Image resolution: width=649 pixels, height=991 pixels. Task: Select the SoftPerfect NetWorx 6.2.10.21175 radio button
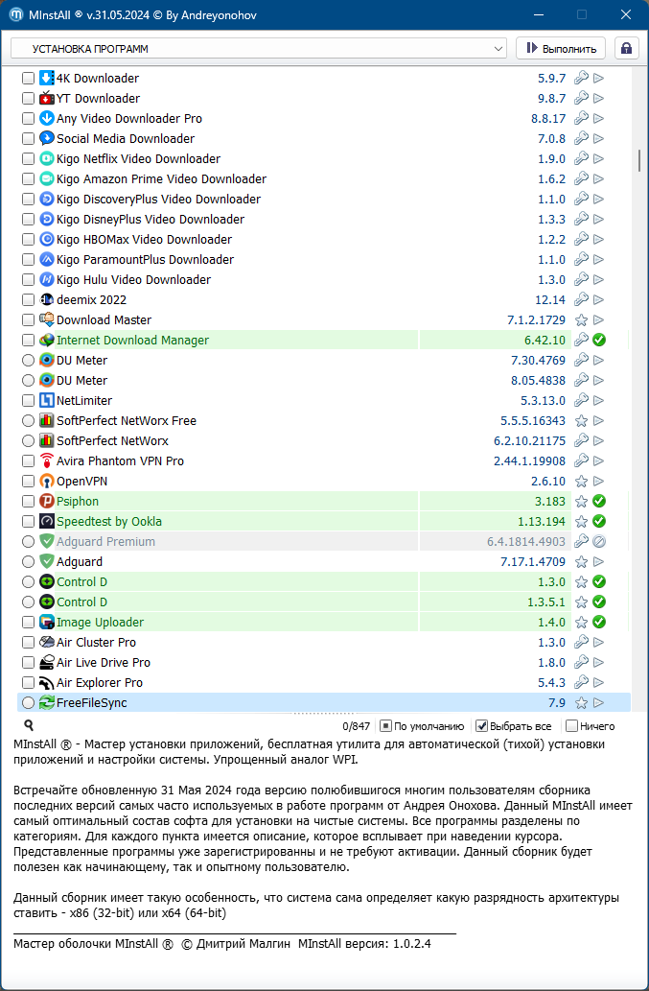(28, 440)
